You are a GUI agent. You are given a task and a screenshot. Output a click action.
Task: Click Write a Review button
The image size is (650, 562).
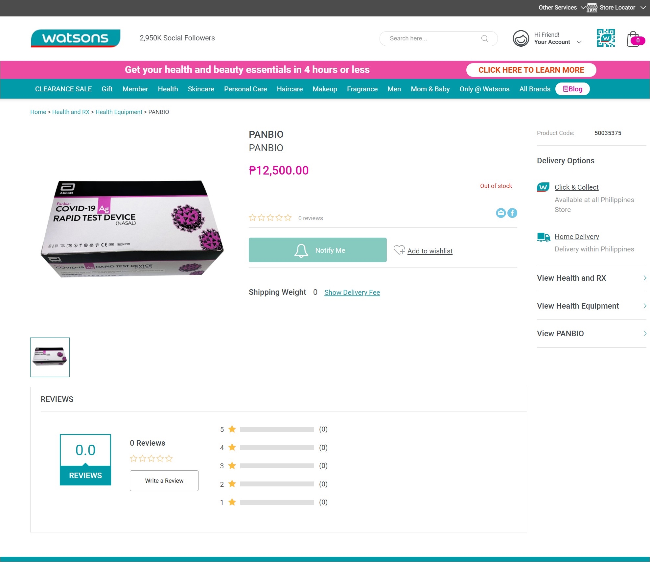coord(164,480)
